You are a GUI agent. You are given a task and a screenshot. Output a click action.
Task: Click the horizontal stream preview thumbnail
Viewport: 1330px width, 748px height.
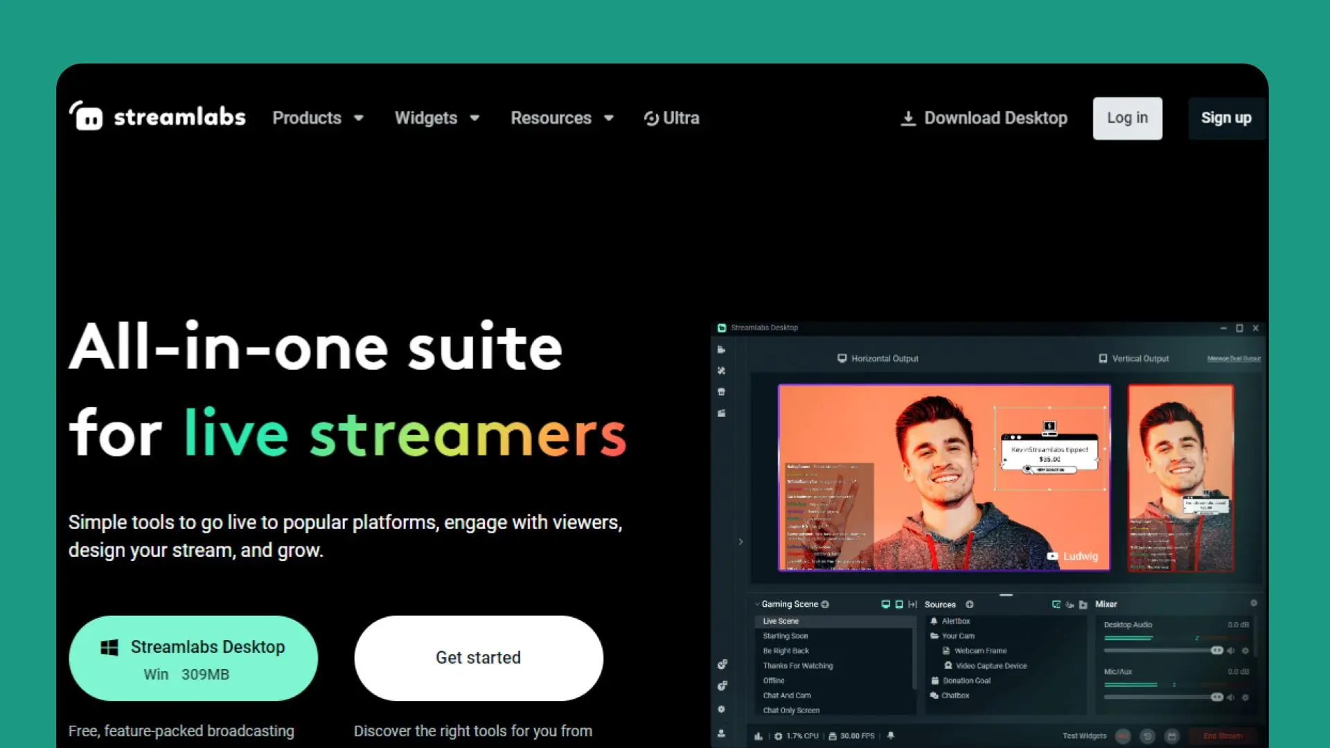click(943, 478)
